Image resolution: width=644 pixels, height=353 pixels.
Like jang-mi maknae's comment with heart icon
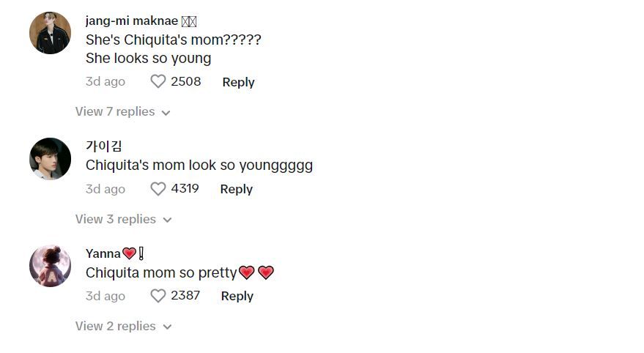click(158, 81)
